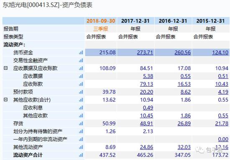Open 应收票据 value 0.51 link
Image resolution: width=230 pixels, height=160 pixels.
[x=223, y=76]
